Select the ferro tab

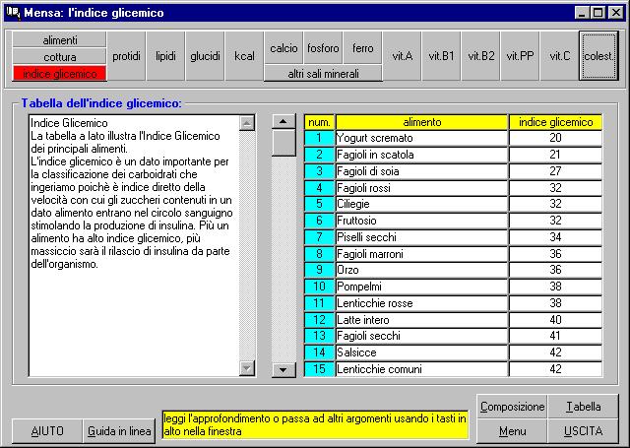coord(362,48)
